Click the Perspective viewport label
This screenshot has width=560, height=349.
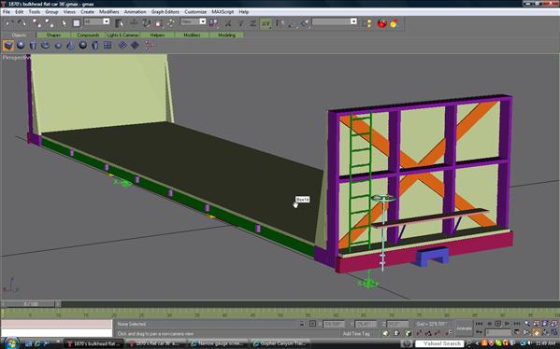click(17, 58)
